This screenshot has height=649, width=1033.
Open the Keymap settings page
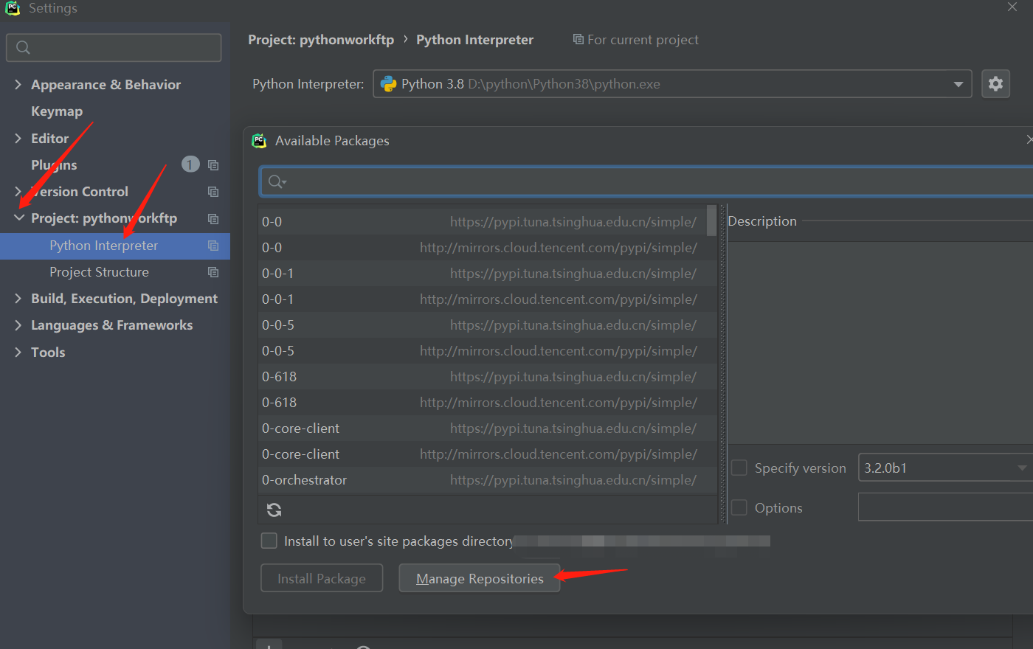click(57, 111)
